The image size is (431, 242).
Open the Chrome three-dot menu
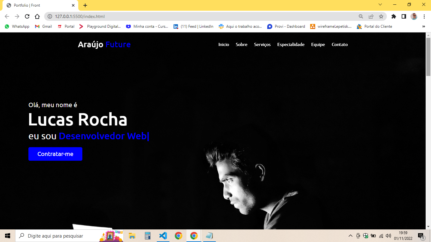tap(424, 16)
